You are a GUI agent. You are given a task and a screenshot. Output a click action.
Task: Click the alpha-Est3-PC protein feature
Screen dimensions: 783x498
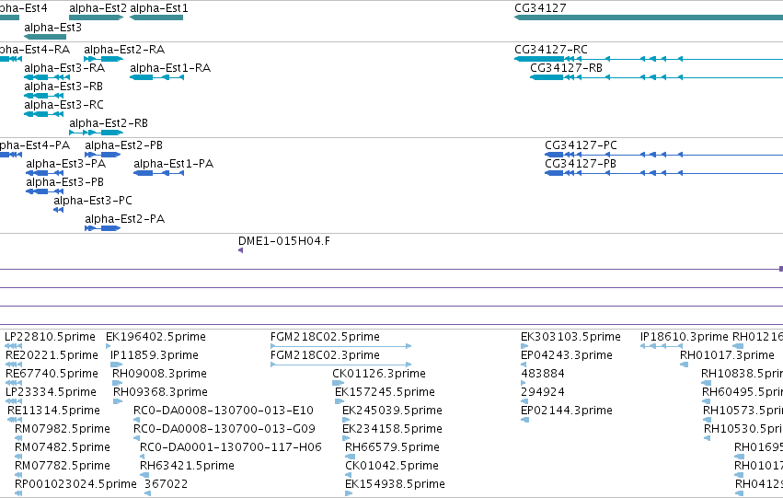[x=58, y=210]
